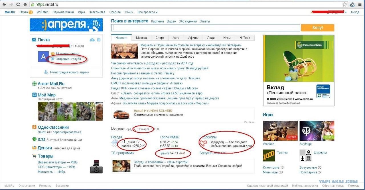Open the ТВ программа link
Image resolution: width=365 pixels, height=190 pixels.
pos(122,153)
